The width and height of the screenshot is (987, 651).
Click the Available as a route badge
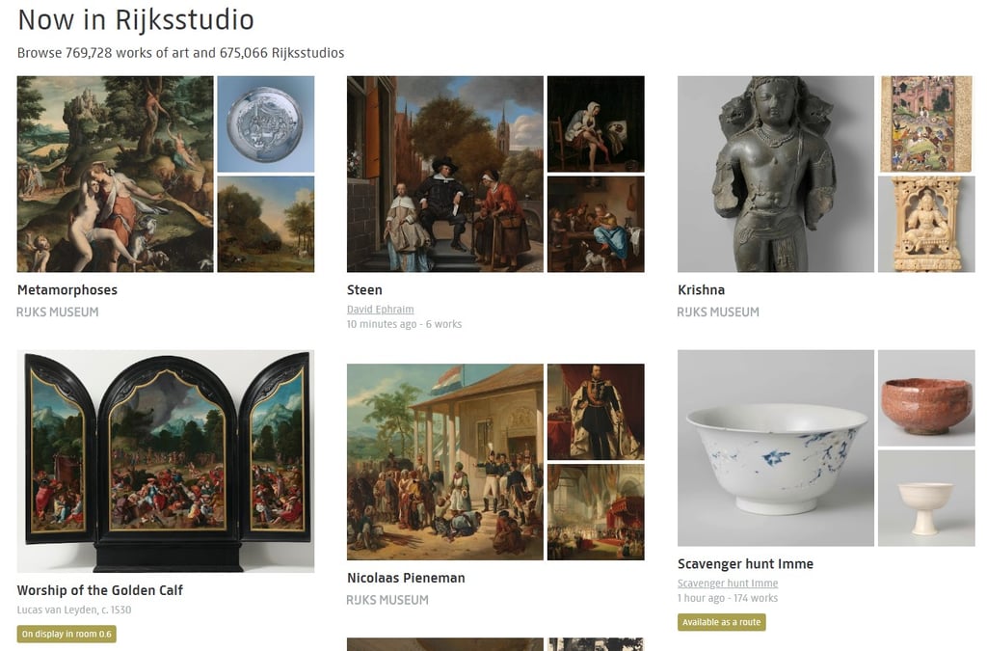click(722, 622)
